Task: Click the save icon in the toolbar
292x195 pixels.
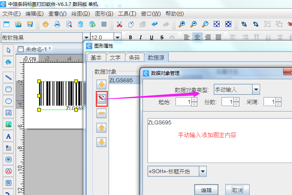Action: click(x=30, y=24)
